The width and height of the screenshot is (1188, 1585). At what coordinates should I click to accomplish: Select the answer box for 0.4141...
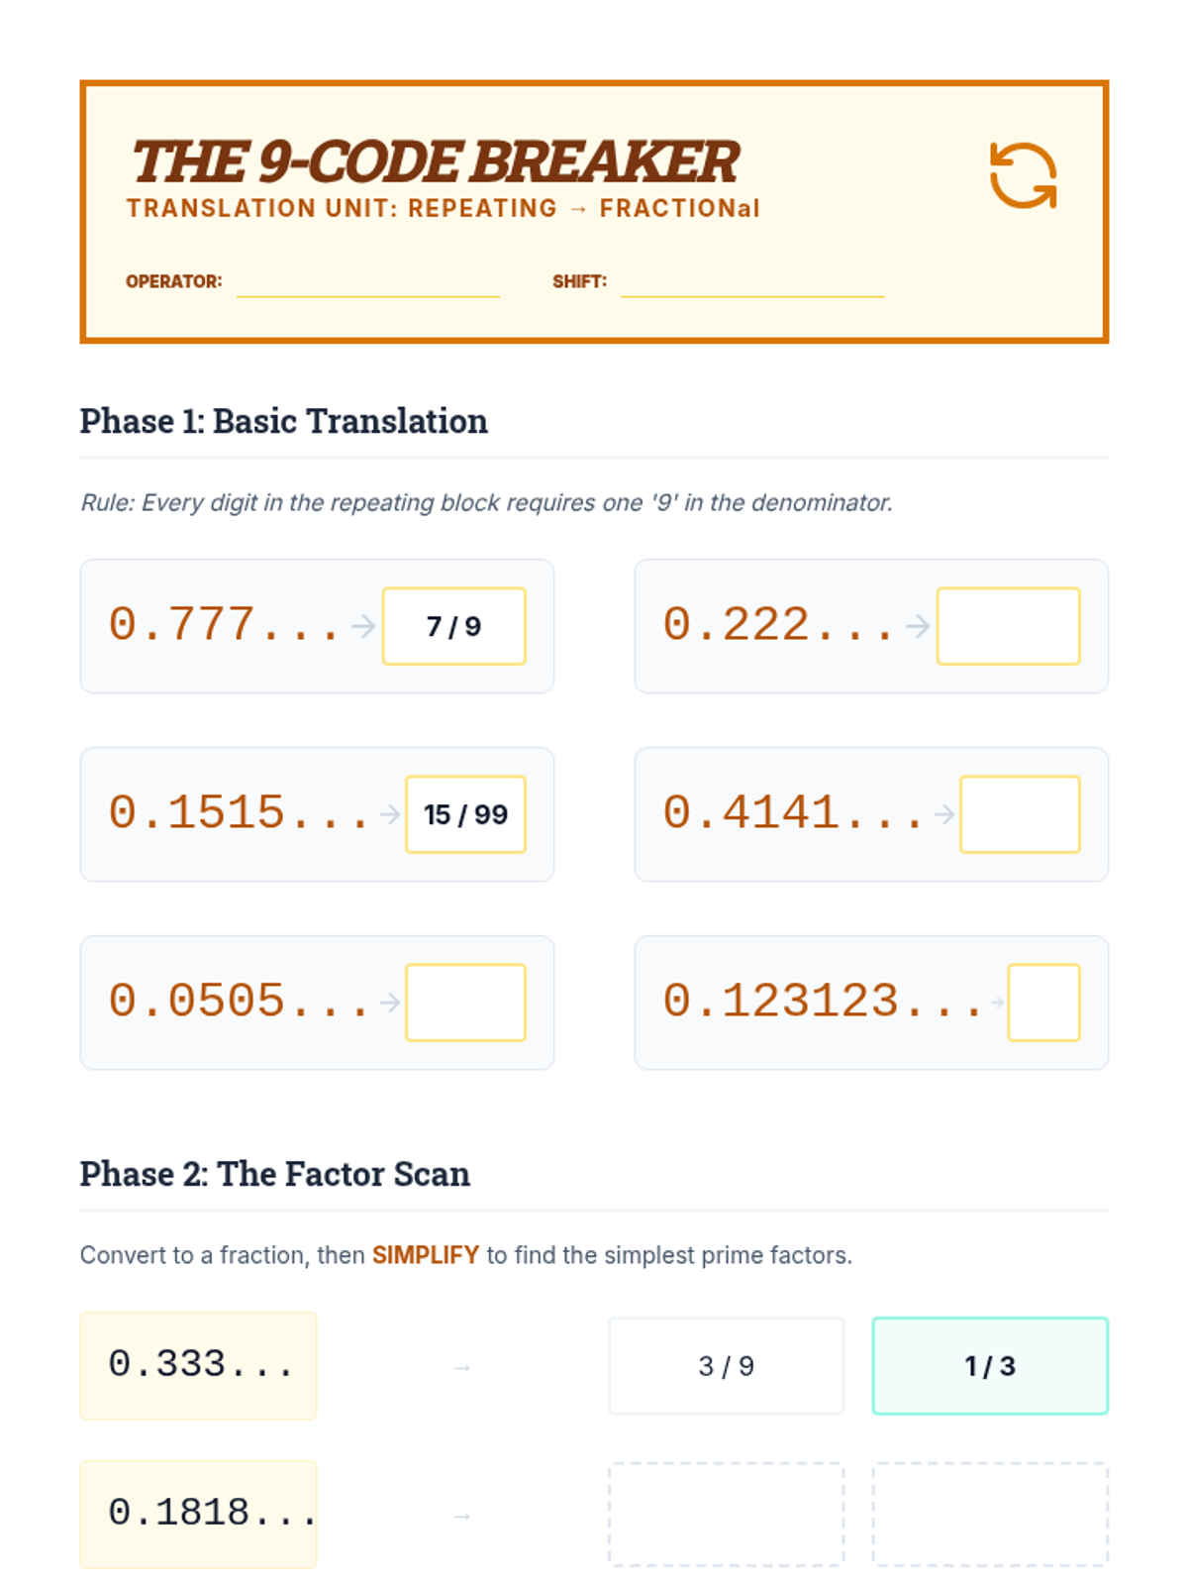coord(1020,814)
